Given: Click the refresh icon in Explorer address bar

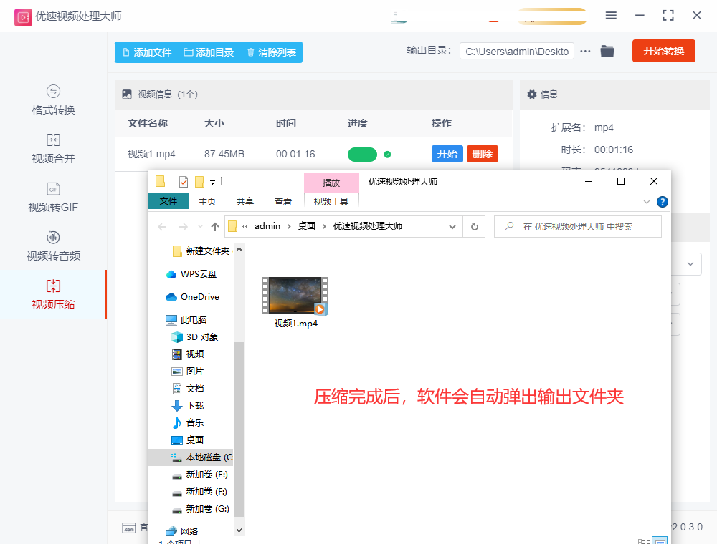Looking at the screenshot, I should click(x=474, y=225).
